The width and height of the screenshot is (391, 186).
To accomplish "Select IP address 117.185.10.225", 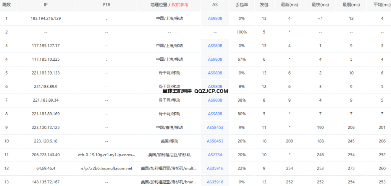I will pos(46,59).
